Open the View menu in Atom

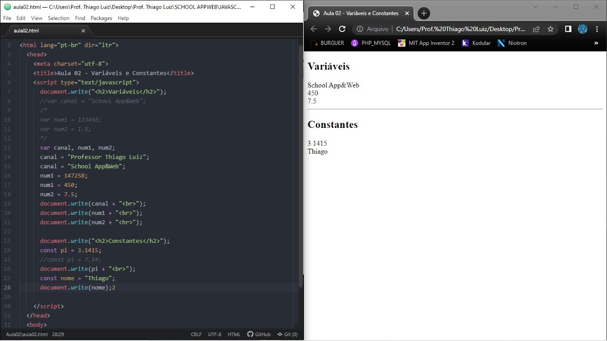[x=37, y=18]
